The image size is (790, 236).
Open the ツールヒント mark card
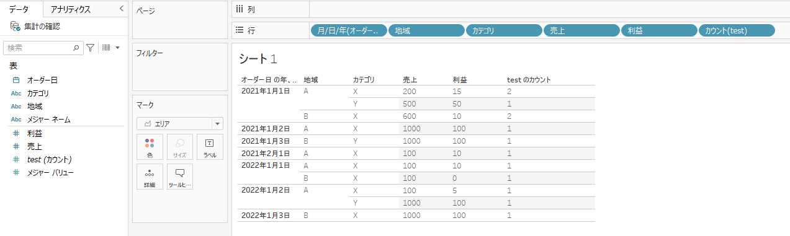click(x=179, y=177)
